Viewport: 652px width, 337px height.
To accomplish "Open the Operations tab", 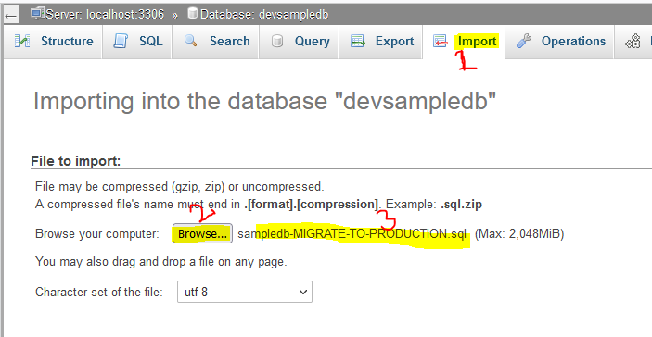I will click(x=559, y=42).
